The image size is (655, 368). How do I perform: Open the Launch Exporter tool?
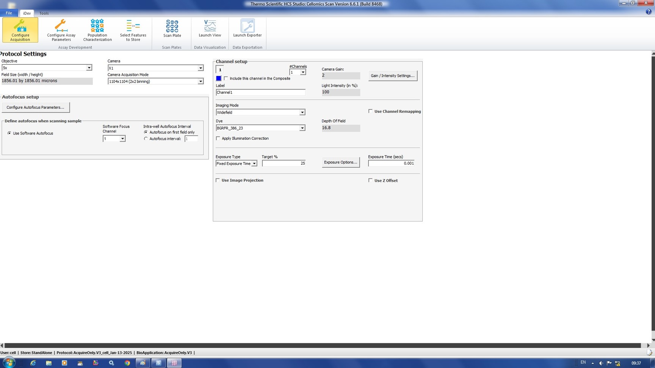pyautogui.click(x=247, y=28)
